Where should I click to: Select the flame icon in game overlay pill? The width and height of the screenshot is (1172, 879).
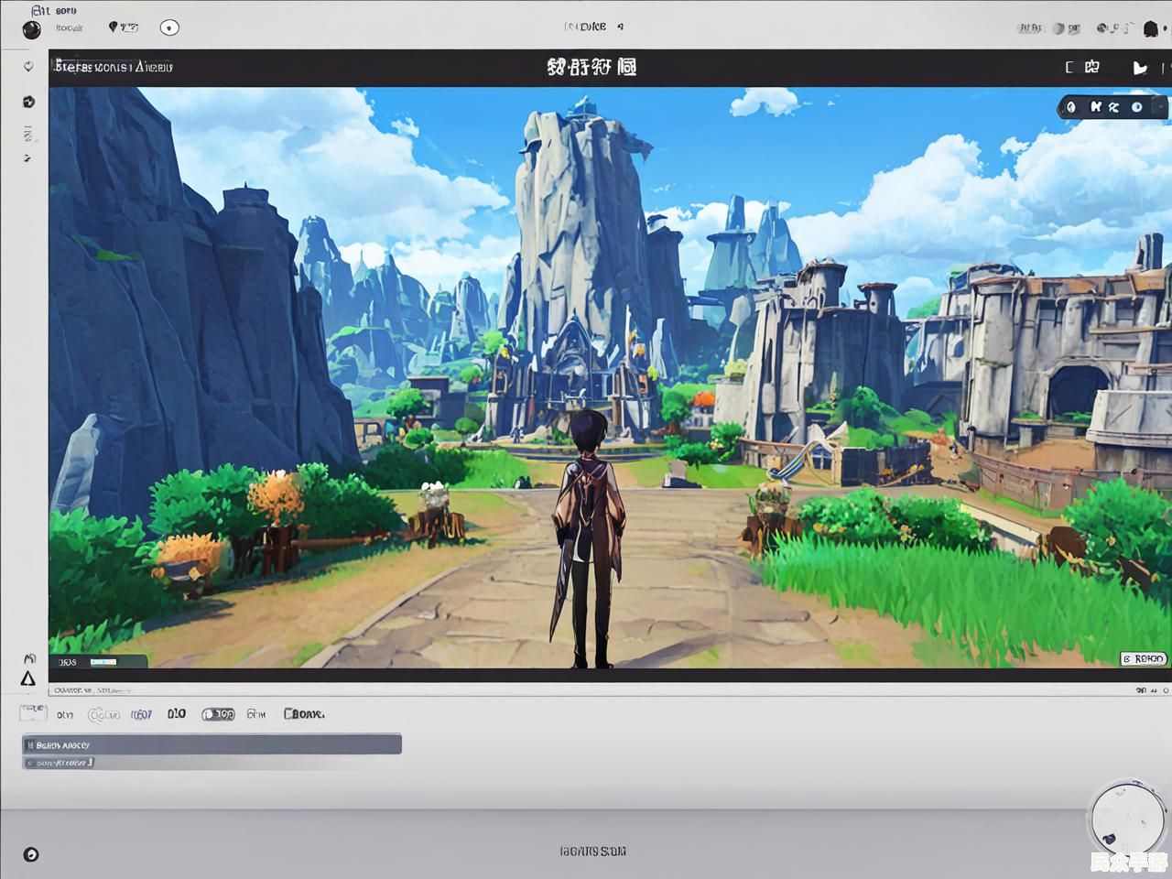1070,107
